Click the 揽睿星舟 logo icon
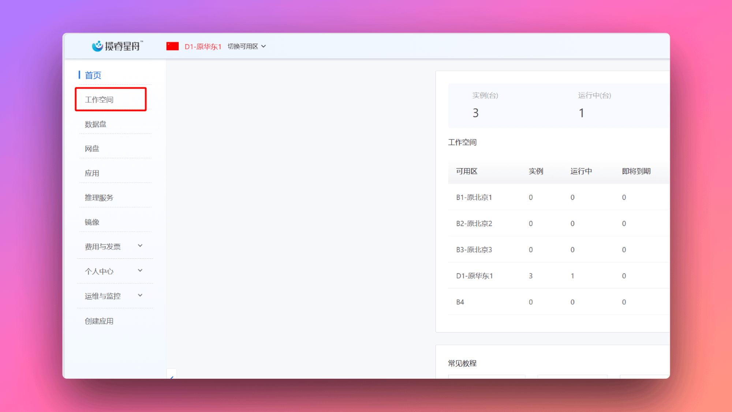Viewport: 732px width, 412px height. 97,46
